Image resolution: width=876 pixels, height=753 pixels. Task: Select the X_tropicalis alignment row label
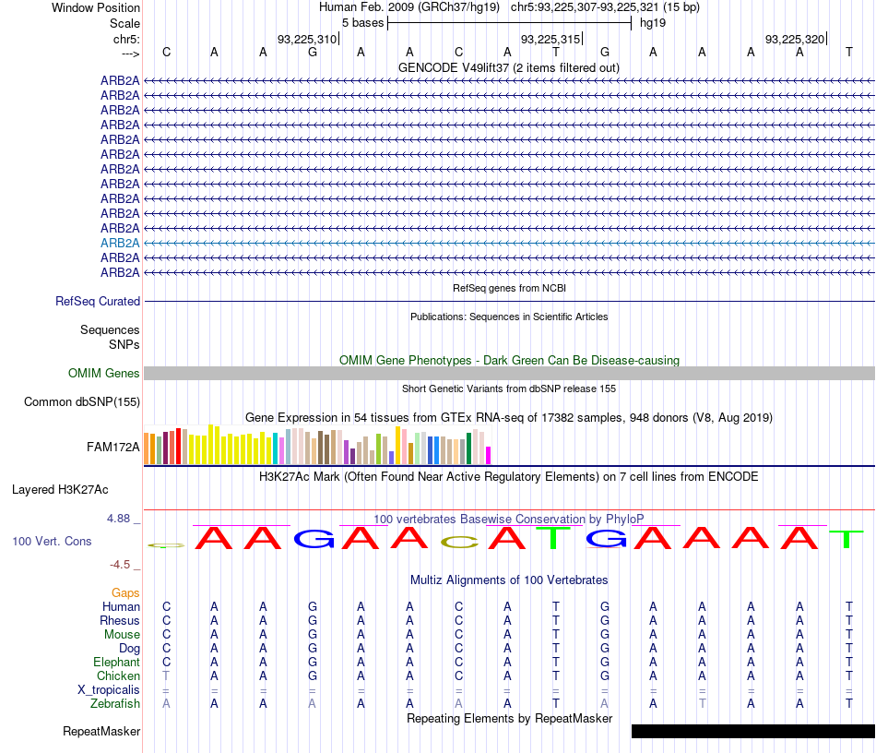pos(109,690)
